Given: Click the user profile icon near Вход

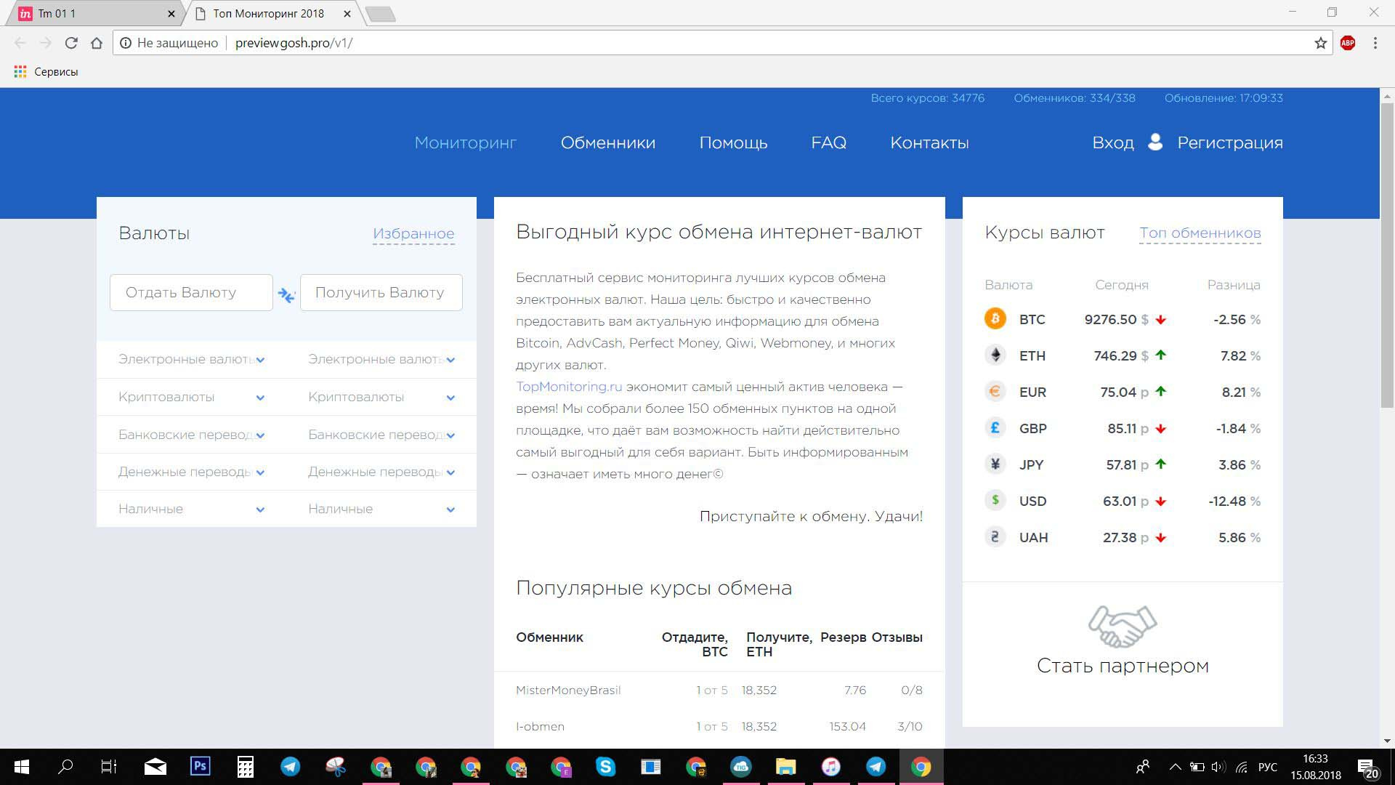Looking at the screenshot, I should click(1155, 142).
